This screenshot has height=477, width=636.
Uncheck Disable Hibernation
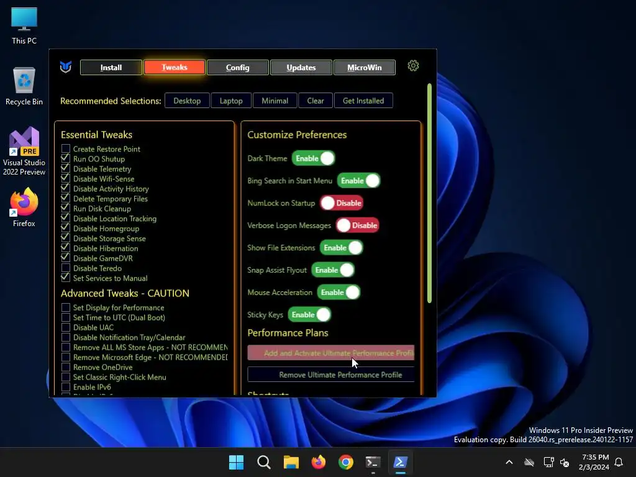coord(66,248)
